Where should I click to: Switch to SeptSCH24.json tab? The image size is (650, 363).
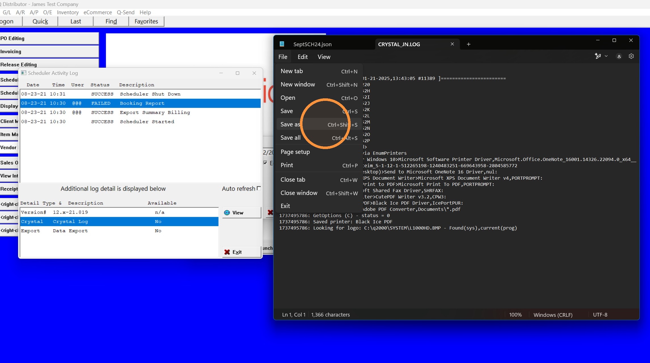(312, 44)
